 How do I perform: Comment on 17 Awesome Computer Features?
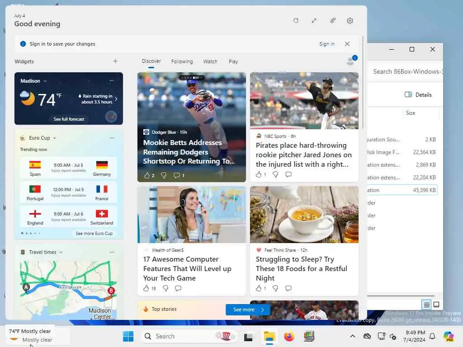[178, 288]
